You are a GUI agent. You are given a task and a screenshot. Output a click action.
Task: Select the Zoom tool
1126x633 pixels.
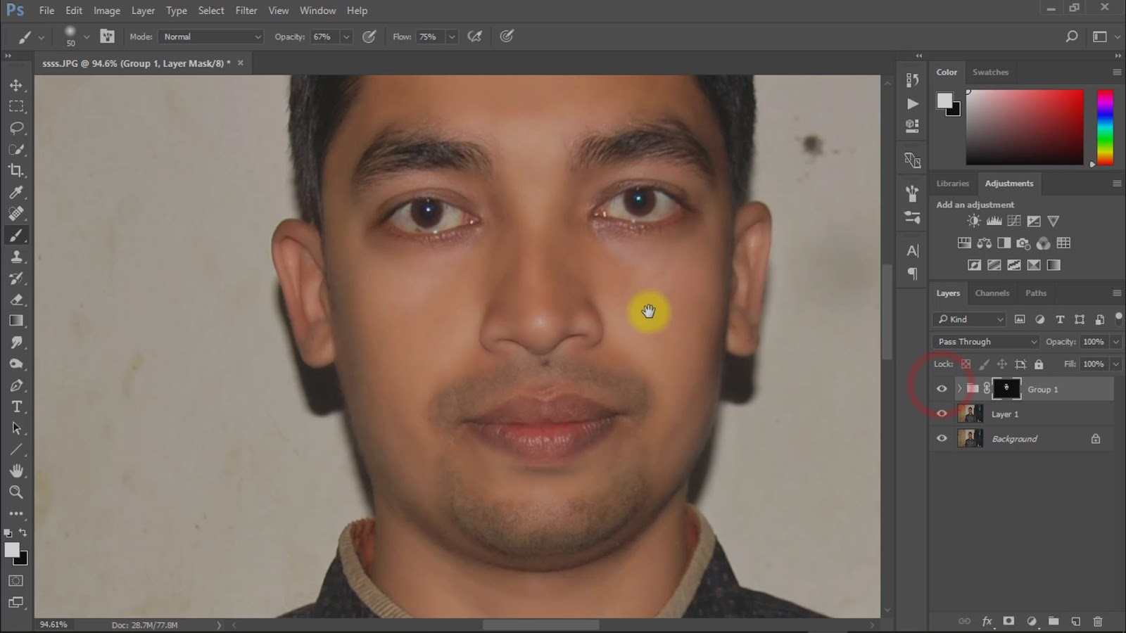(16, 492)
